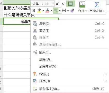Expand the borders dropdown arrow
Viewport: 109px width, 93px height.
click(68, 11)
